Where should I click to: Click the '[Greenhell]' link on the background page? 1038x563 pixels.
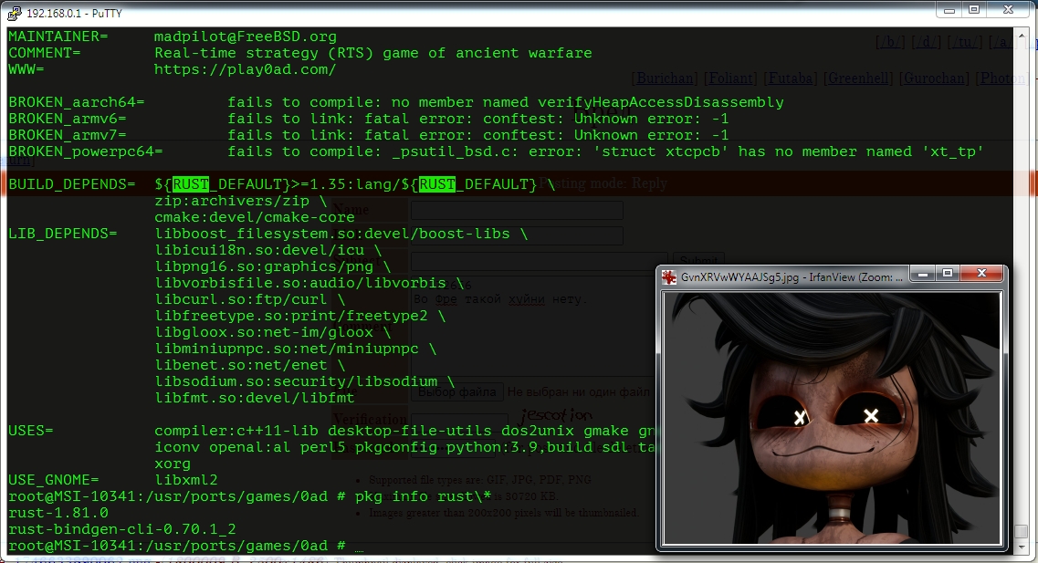[858, 78]
